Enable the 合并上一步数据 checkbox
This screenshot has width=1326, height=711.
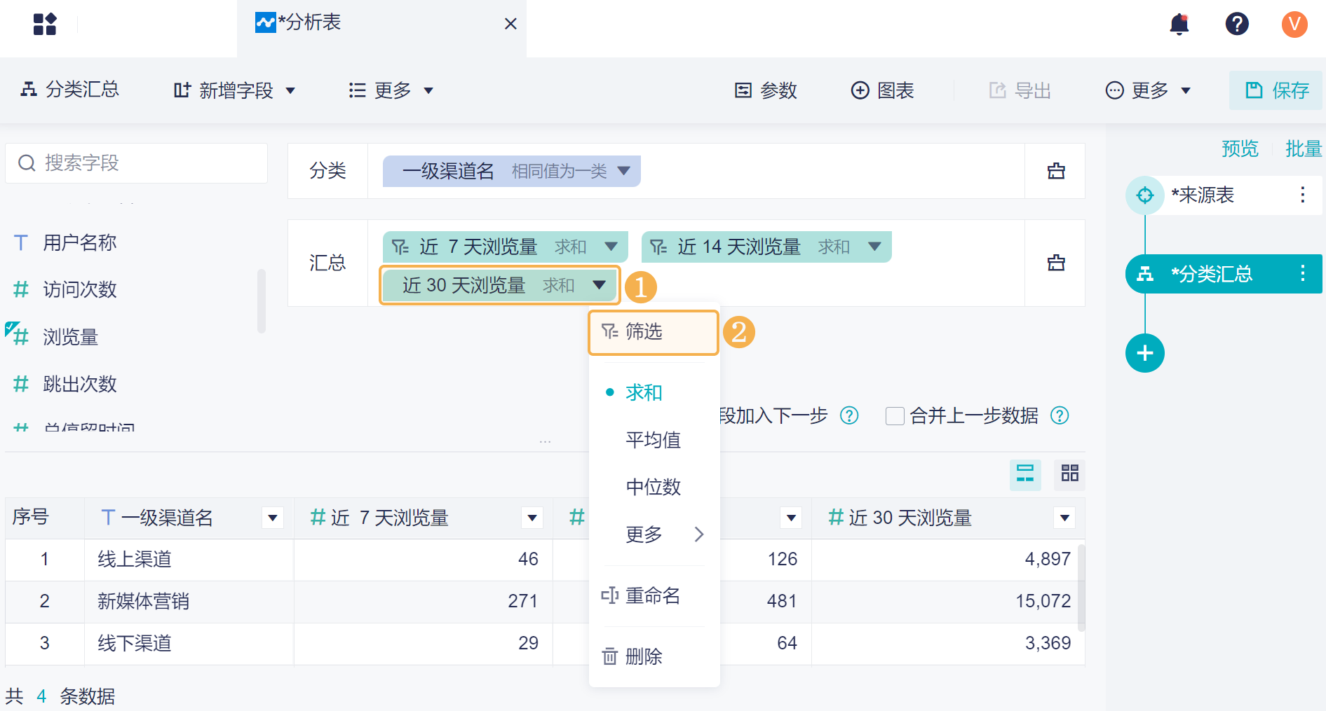pyautogui.click(x=895, y=416)
